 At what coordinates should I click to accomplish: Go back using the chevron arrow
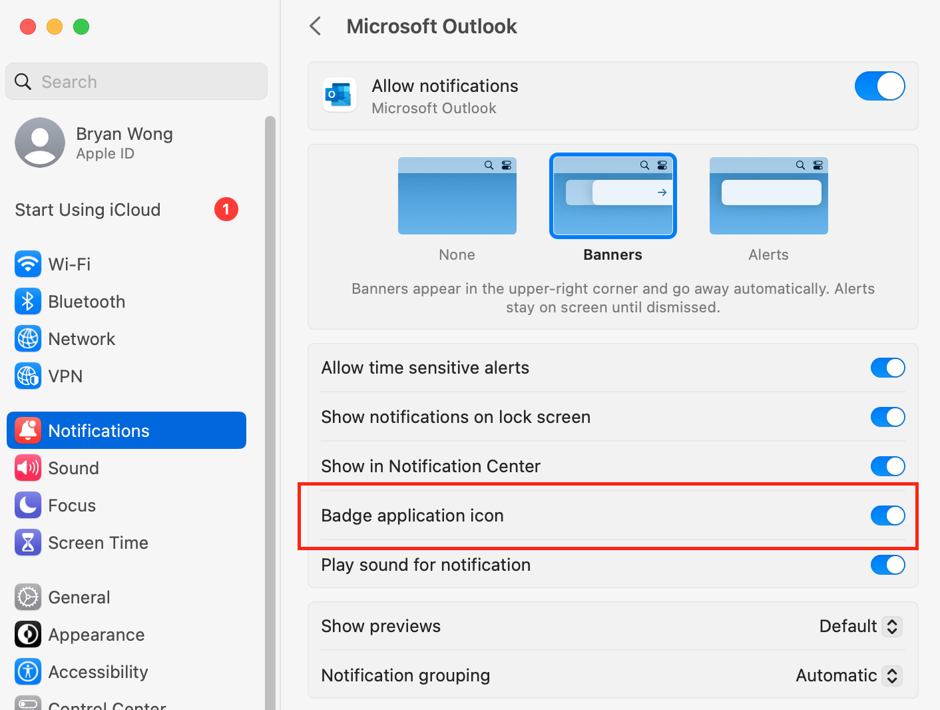coord(316,27)
